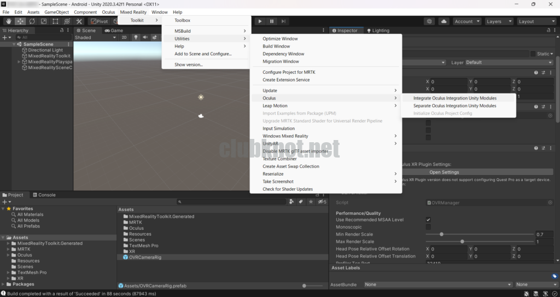Toggle the Static checkbox
This screenshot has width=560, height=297.
pyautogui.click(x=533, y=54)
